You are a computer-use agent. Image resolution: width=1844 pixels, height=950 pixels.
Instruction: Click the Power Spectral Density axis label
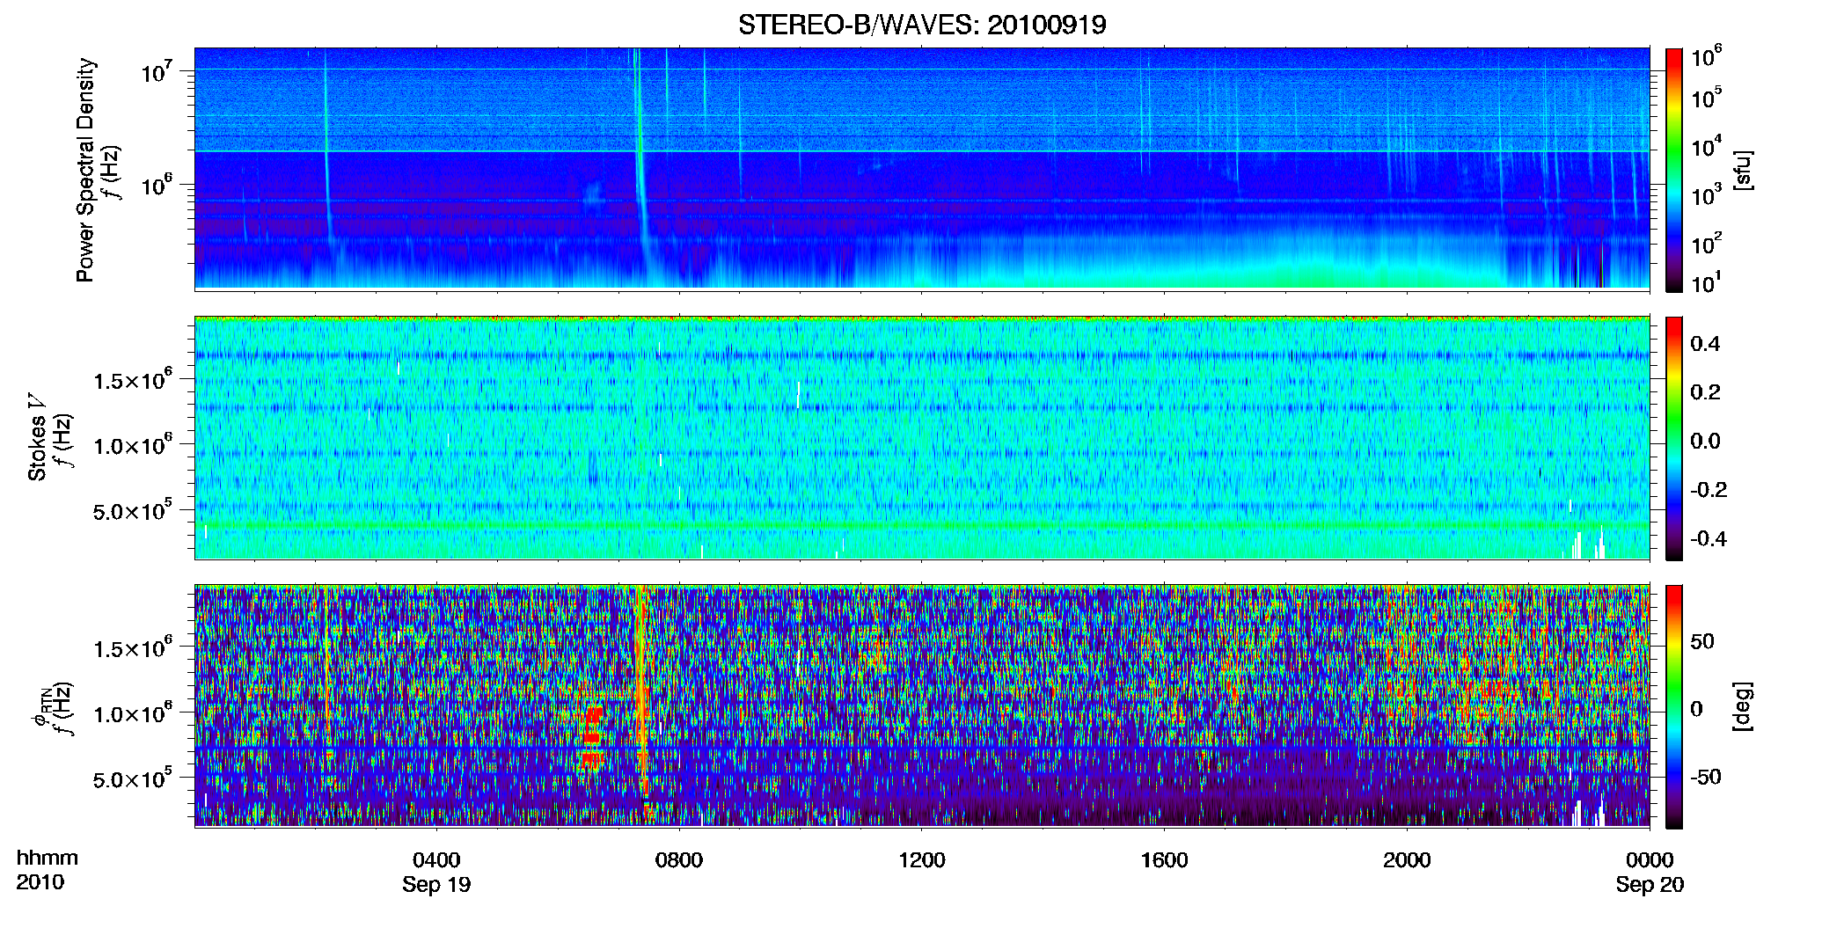point(85,170)
